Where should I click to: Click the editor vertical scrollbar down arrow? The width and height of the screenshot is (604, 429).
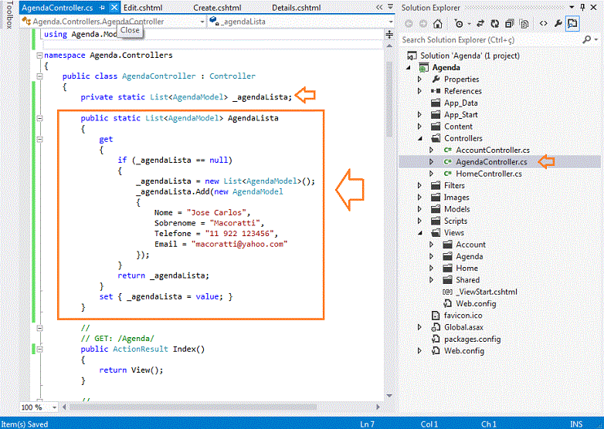(x=389, y=396)
